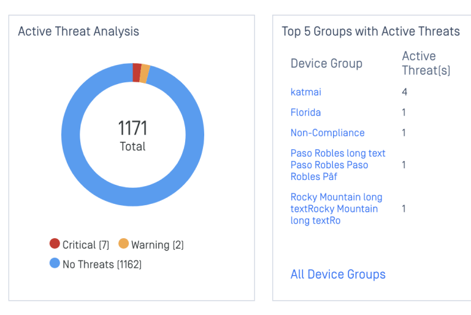The image size is (471, 315).
Task: Open the Florida device group
Action: coord(305,112)
